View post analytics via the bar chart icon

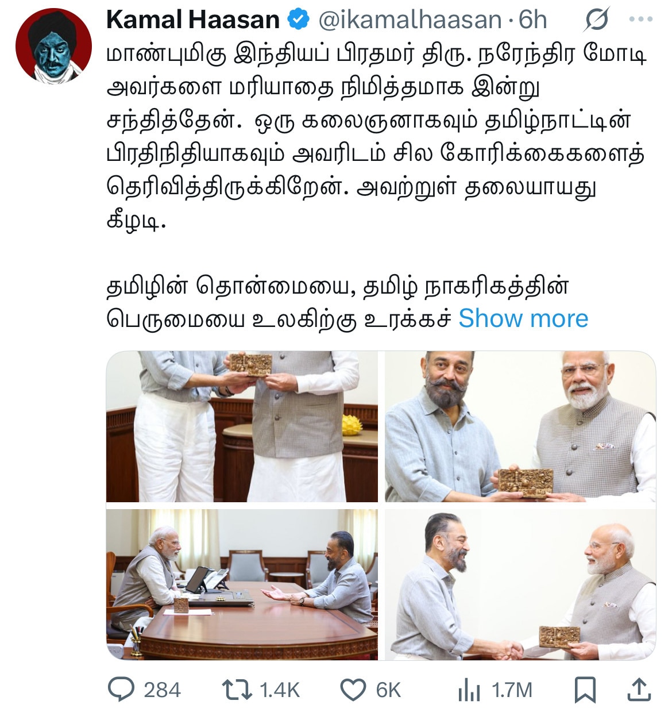pyautogui.click(x=469, y=690)
